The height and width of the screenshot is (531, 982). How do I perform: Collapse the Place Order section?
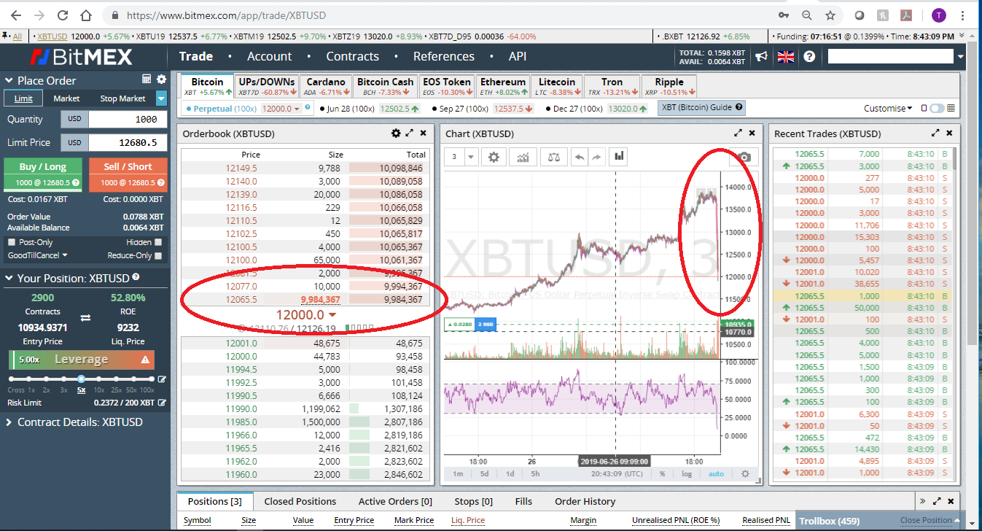pyautogui.click(x=9, y=80)
